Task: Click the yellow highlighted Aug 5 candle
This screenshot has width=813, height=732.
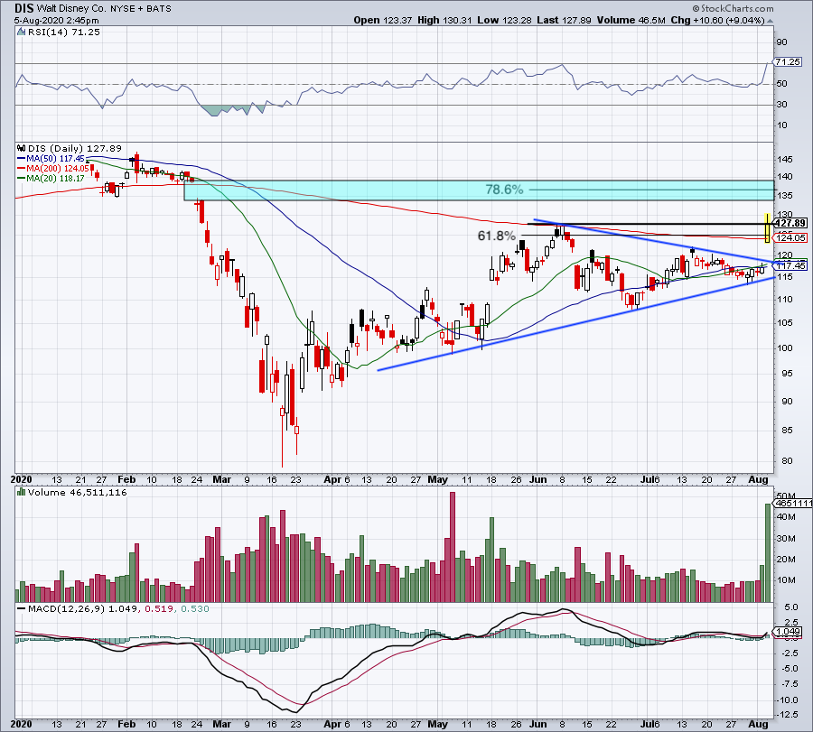Action: pos(767,227)
